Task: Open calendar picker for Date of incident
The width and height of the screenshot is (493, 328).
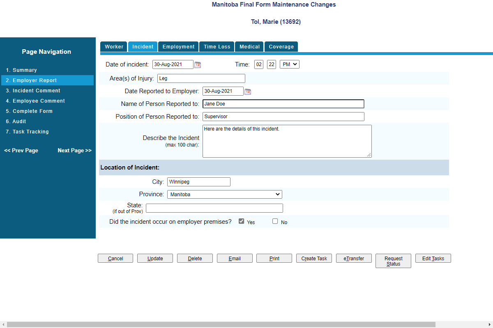Action: [x=198, y=64]
